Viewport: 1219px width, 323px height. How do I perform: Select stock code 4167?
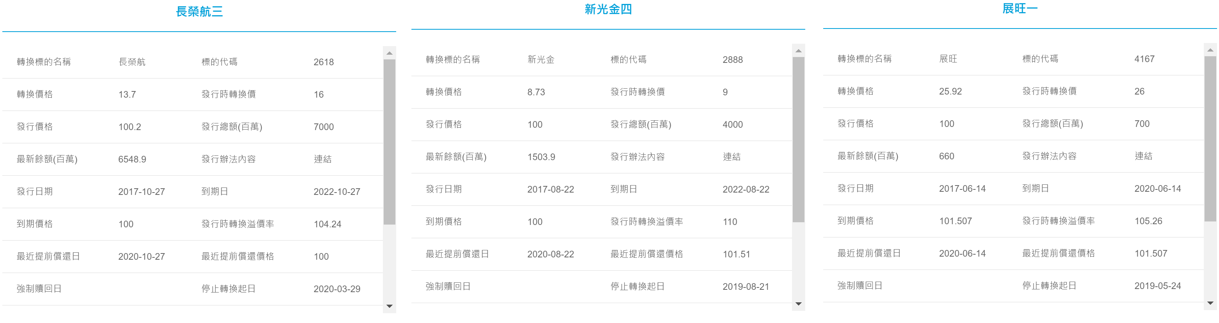click(x=1144, y=59)
